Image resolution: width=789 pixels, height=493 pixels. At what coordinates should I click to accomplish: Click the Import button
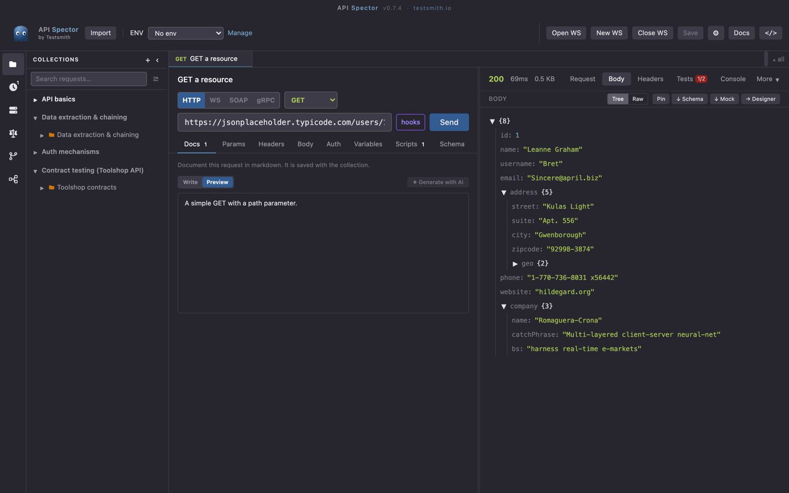101,33
